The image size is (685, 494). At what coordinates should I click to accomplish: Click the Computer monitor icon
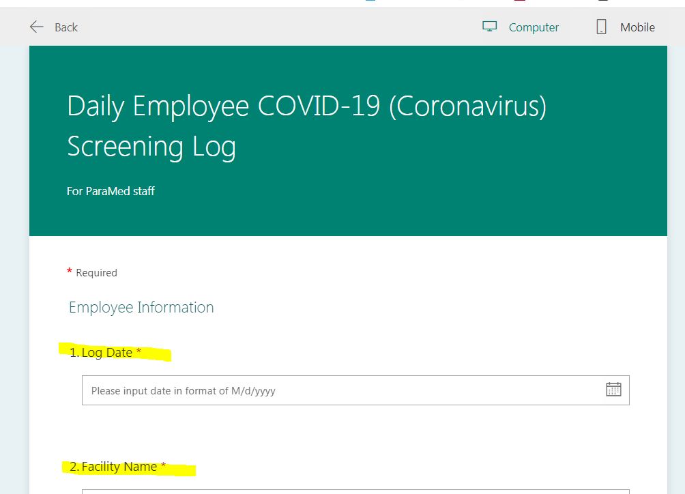pos(489,27)
